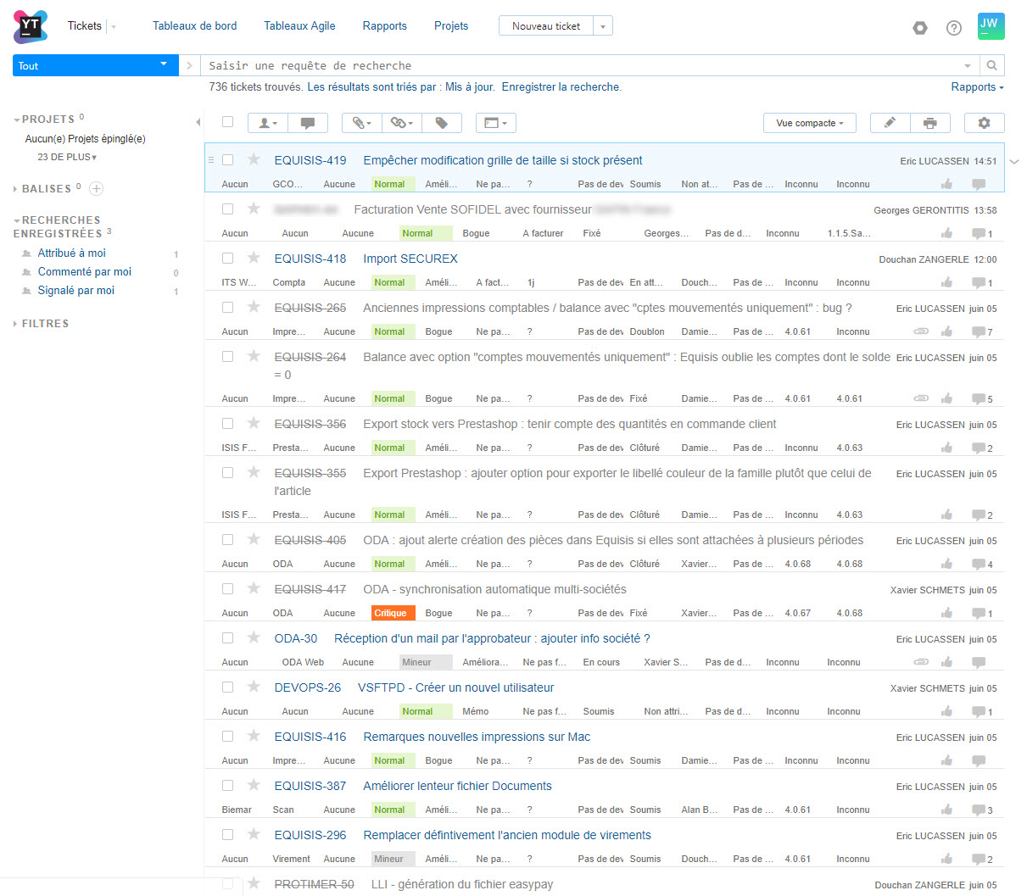Click the tag icon in the toolbar

442,123
